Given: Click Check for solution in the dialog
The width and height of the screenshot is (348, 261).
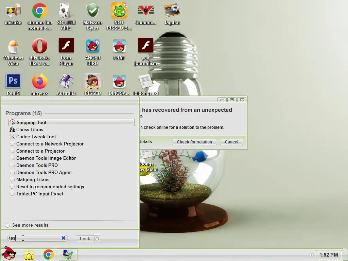Looking at the screenshot, I should pos(194,142).
